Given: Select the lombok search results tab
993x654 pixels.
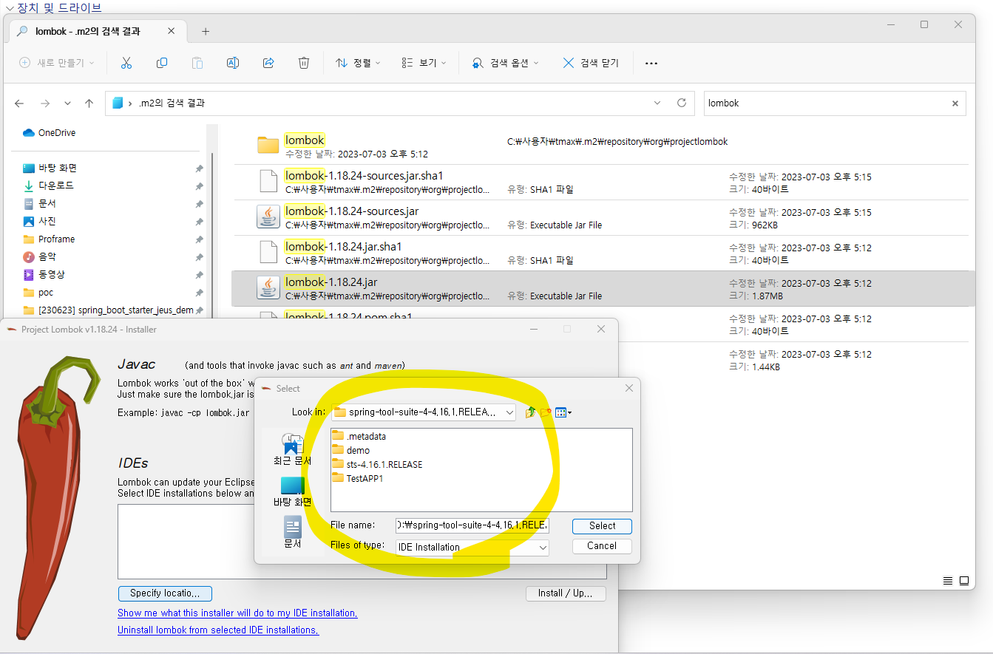Looking at the screenshot, I should 98,31.
